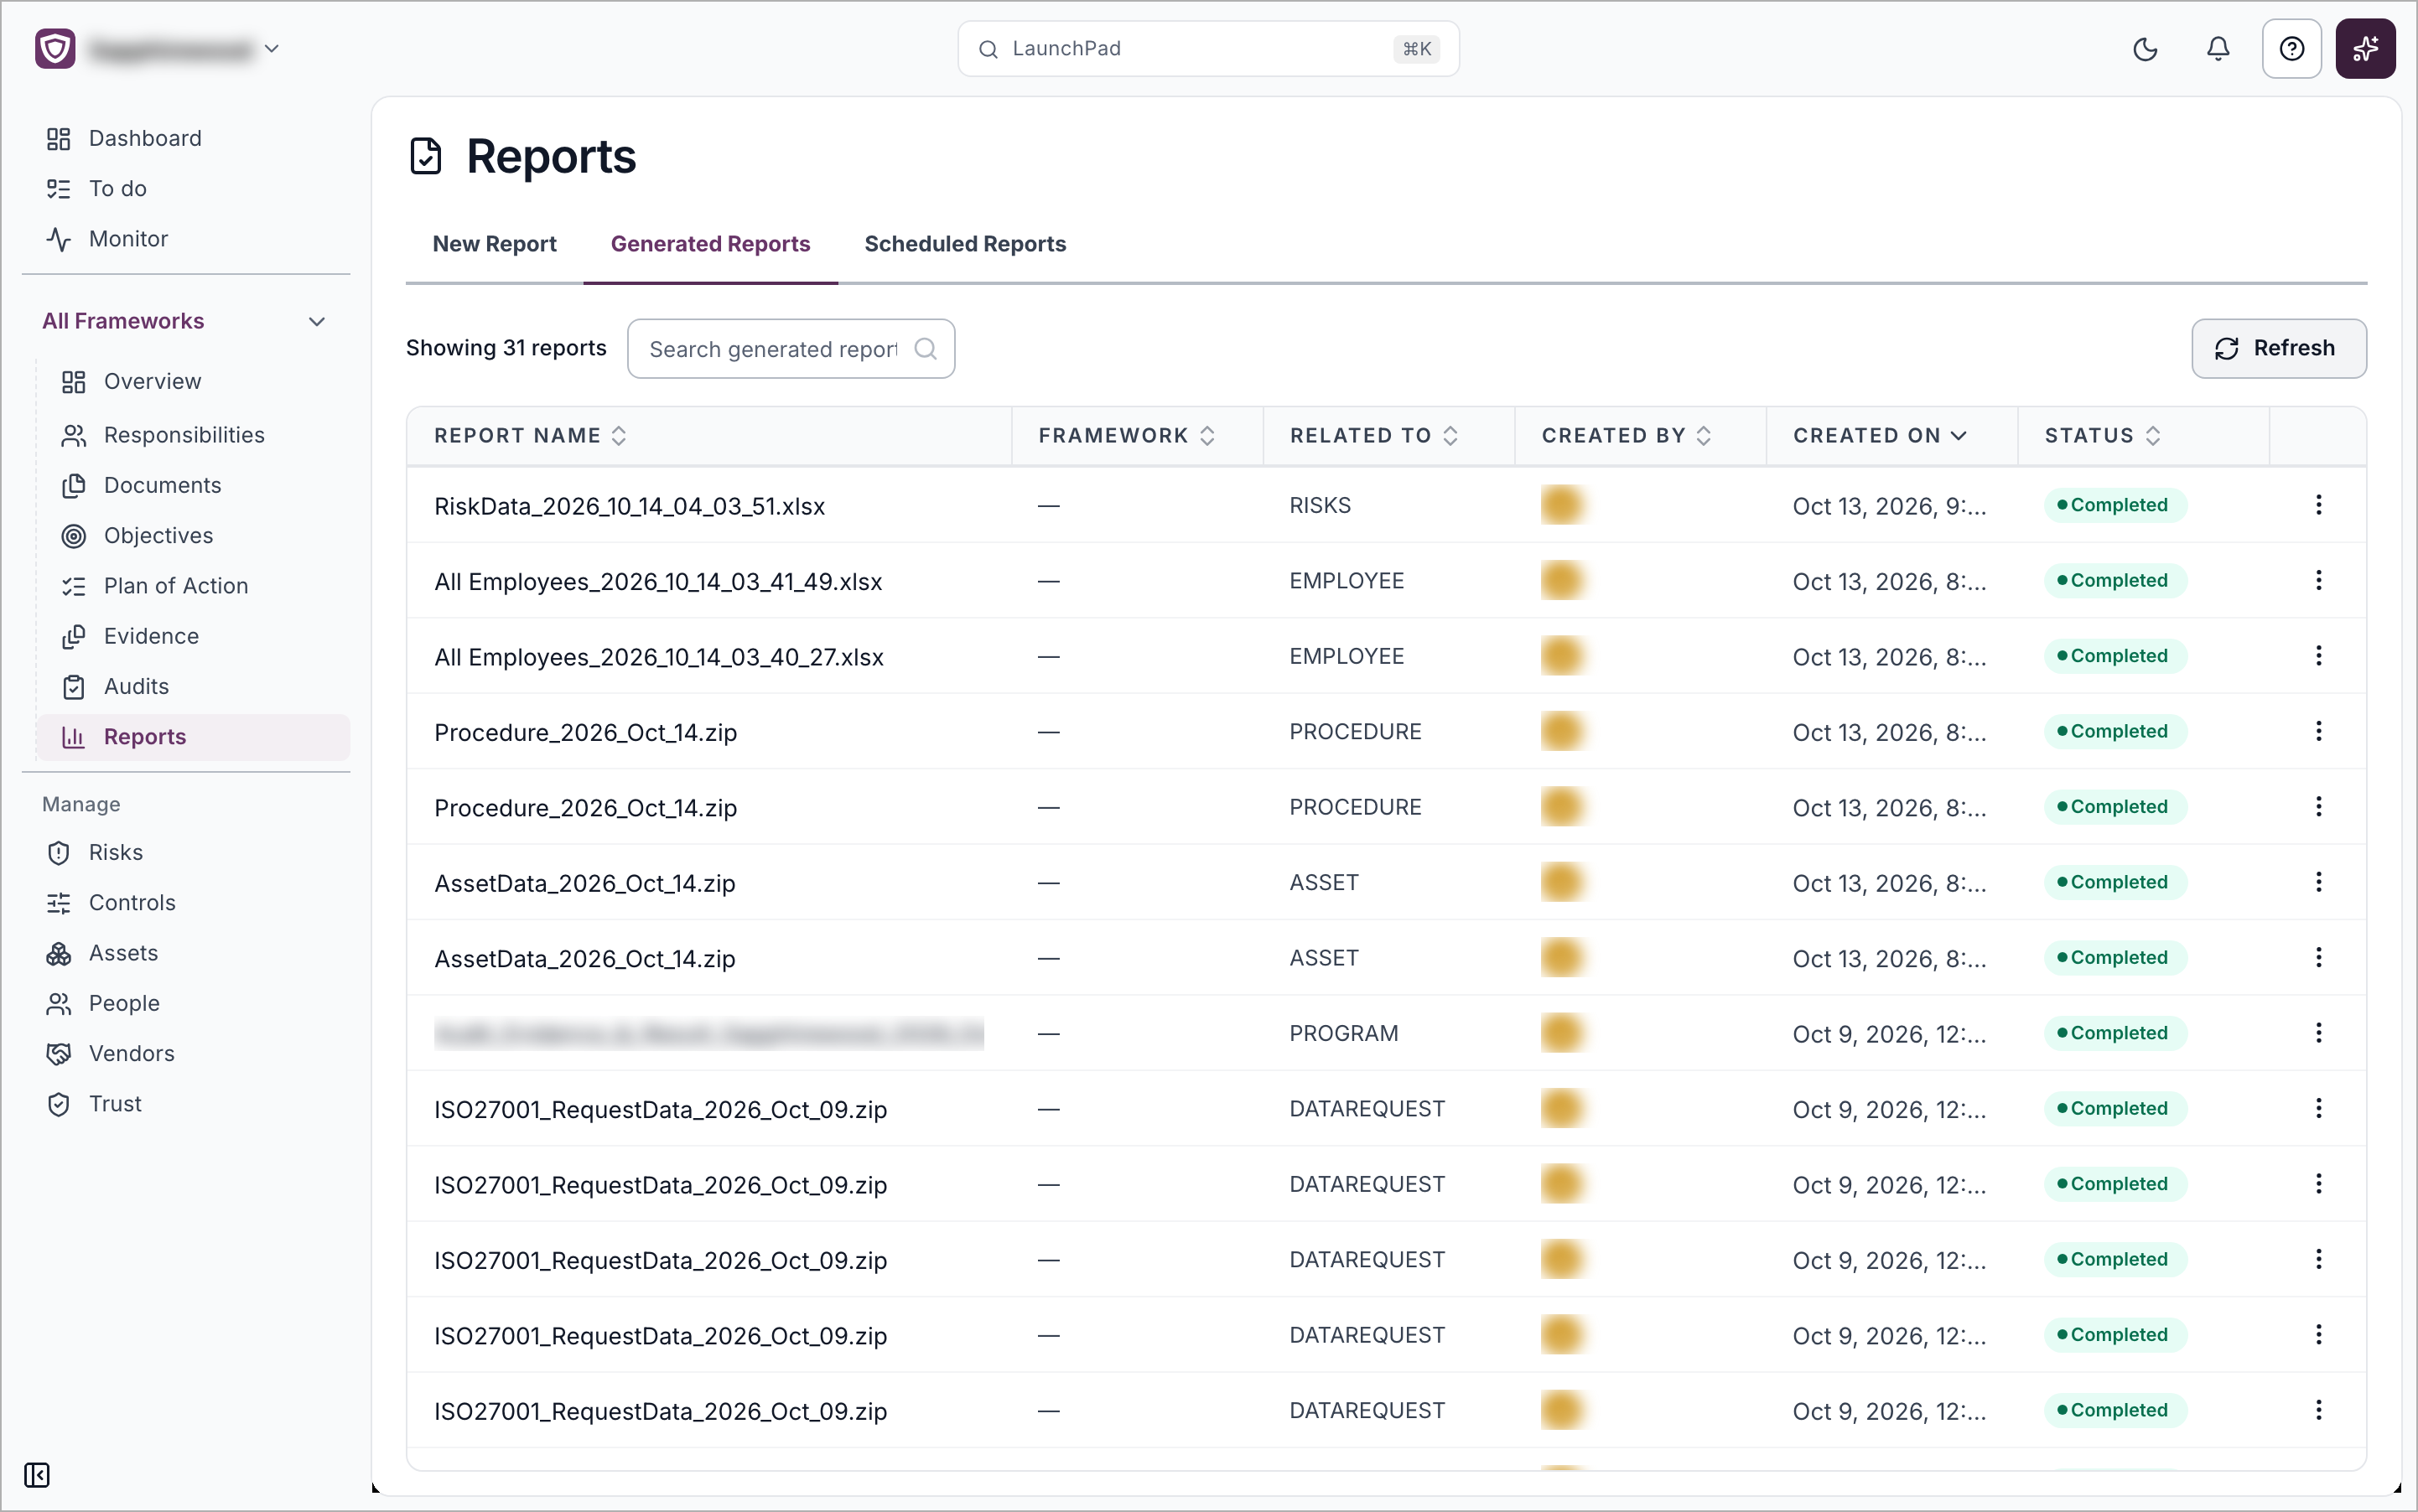Open Objectives in sidebar
Screen dimensions: 2418x1512
(158, 535)
